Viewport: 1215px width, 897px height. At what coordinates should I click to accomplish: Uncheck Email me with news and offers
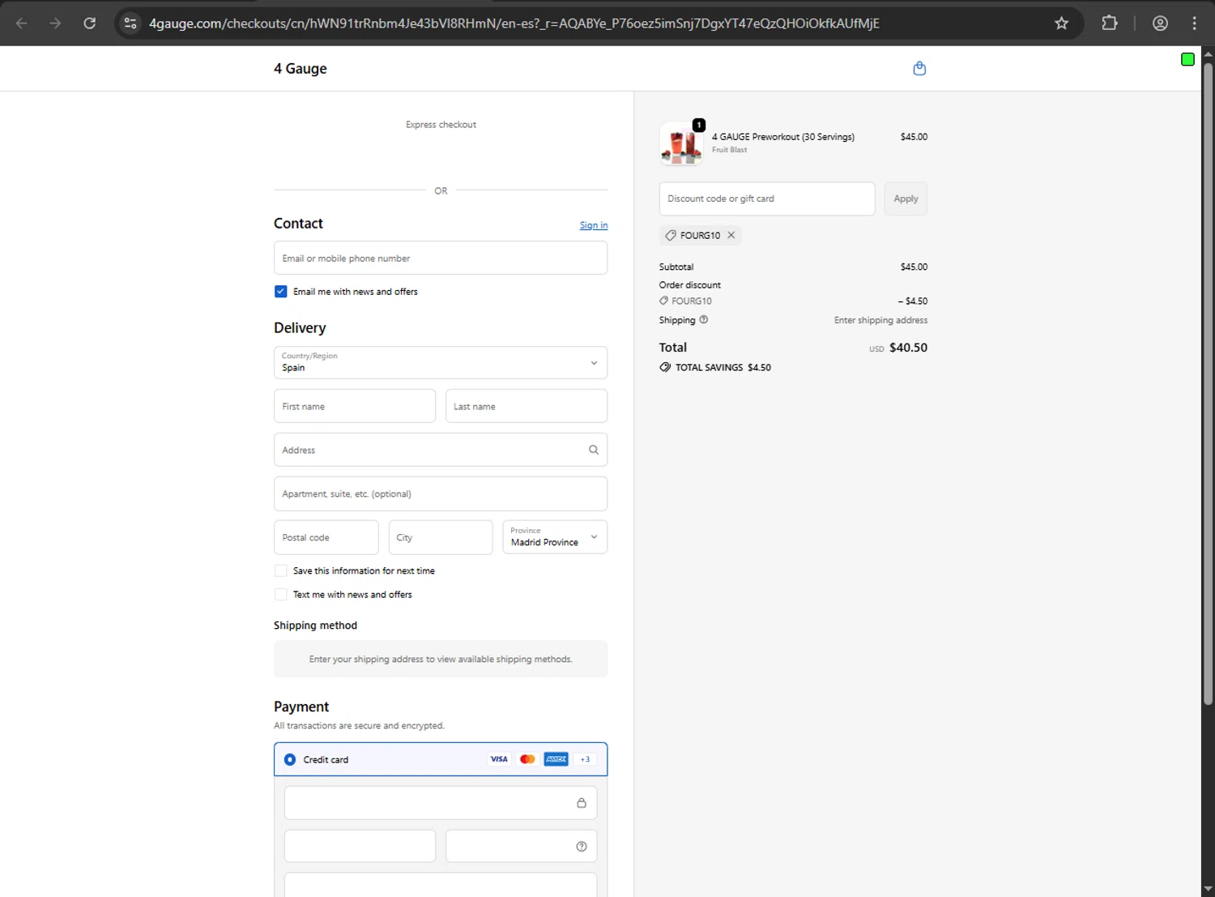pyautogui.click(x=280, y=292)
